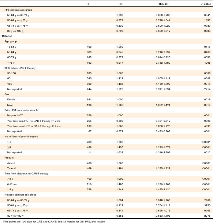Click the Time from diagnosis to CAR-T heading

coord(26,174)
